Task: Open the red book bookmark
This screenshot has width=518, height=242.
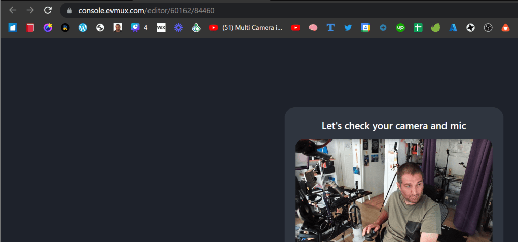Action: point(30,28)
